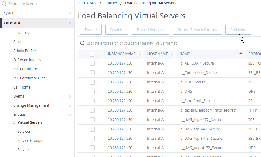Screen dimensions: 261x157
Task: Click the search magnifier icon in menu
Action: point(4,4)
